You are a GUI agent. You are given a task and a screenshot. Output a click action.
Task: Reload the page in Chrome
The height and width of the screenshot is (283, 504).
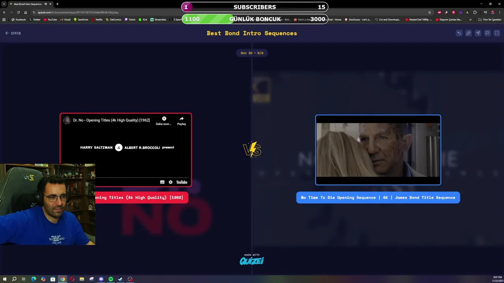click(x=18, y=12)
